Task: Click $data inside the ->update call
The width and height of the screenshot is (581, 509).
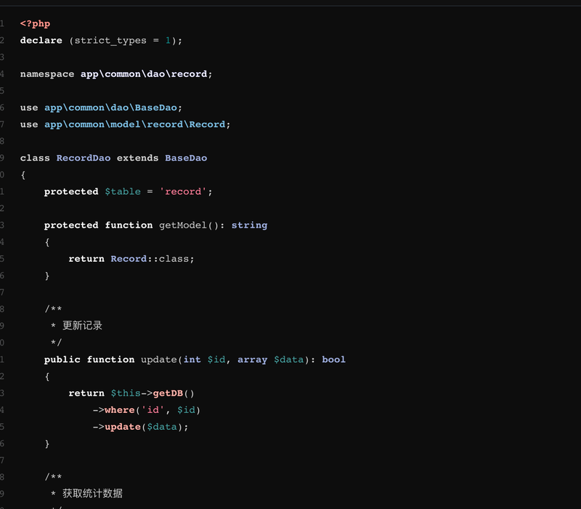Action: point(162,427)
